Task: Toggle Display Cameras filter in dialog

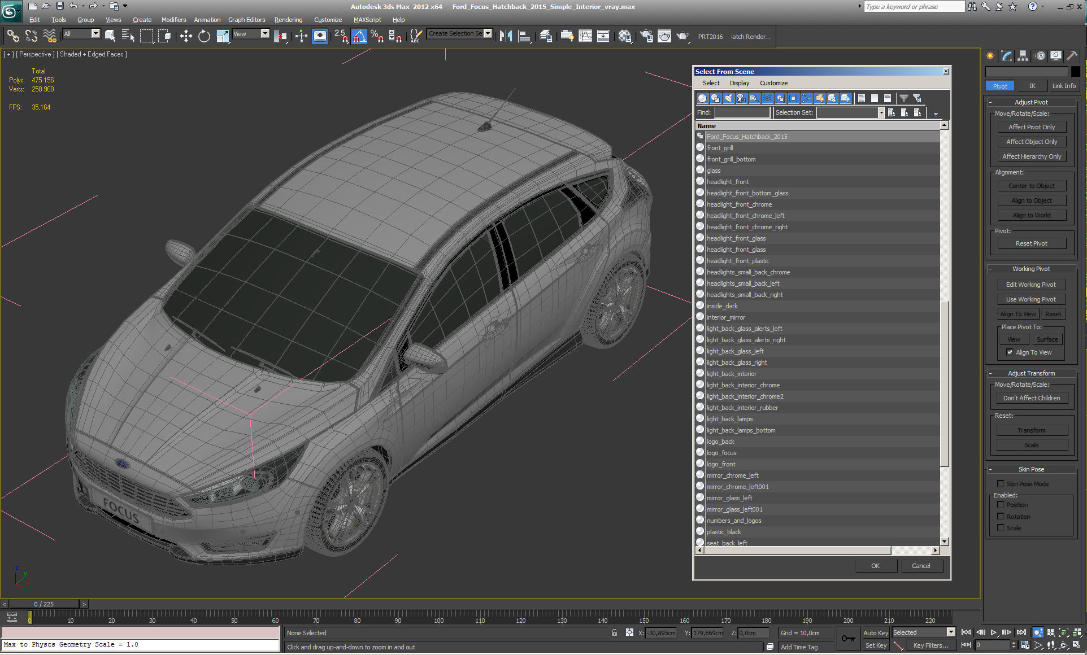Action: [741, 98]
